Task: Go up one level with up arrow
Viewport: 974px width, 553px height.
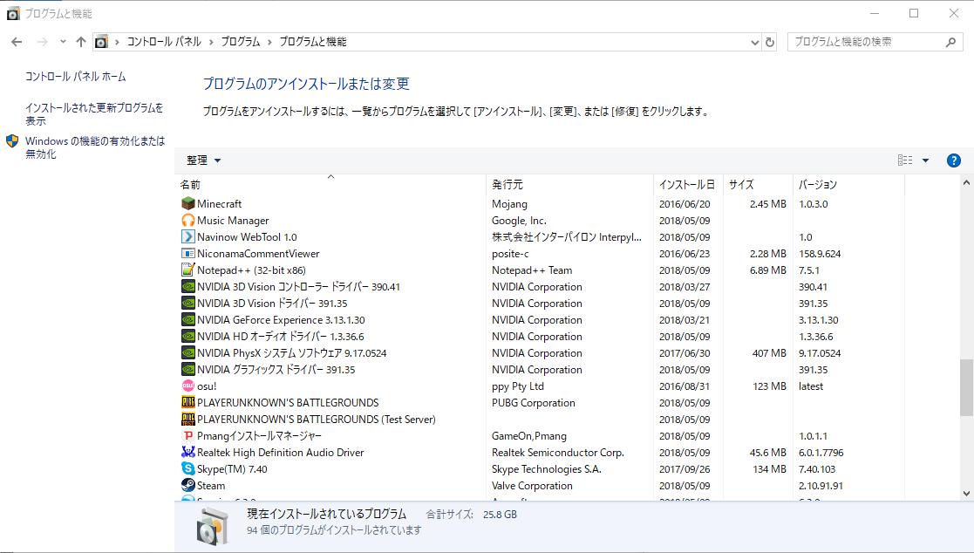Action: 81,42
